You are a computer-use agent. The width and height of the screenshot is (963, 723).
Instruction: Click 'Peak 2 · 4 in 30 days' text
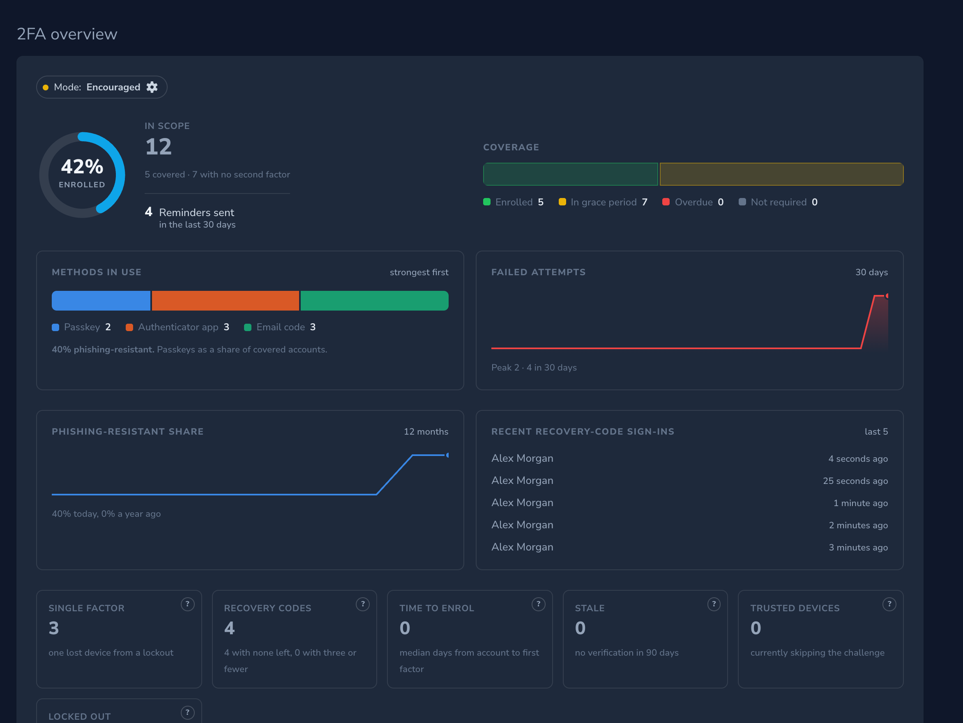click(534, 368)
